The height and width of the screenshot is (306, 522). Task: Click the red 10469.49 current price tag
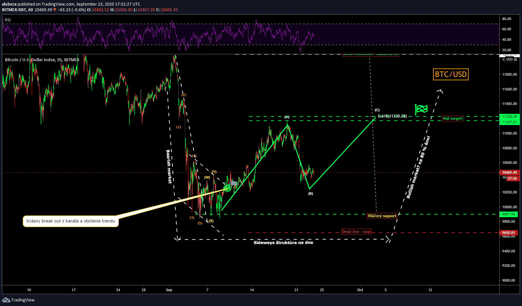click(509, 172)
